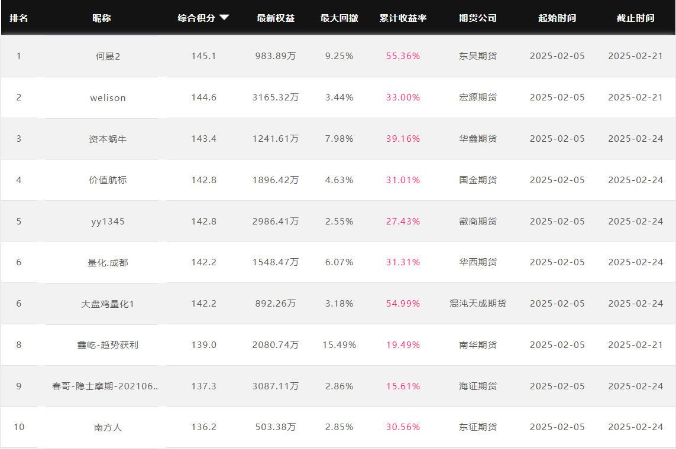Select the company 华鑫期货
Image resolution: width=676 pixels, height=449 pixels.
coord(478,139)
